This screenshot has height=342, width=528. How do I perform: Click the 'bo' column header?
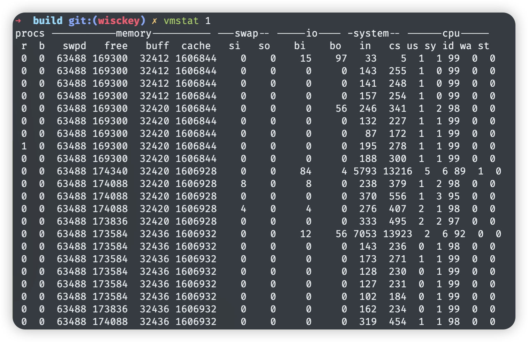tap(335, 46)
